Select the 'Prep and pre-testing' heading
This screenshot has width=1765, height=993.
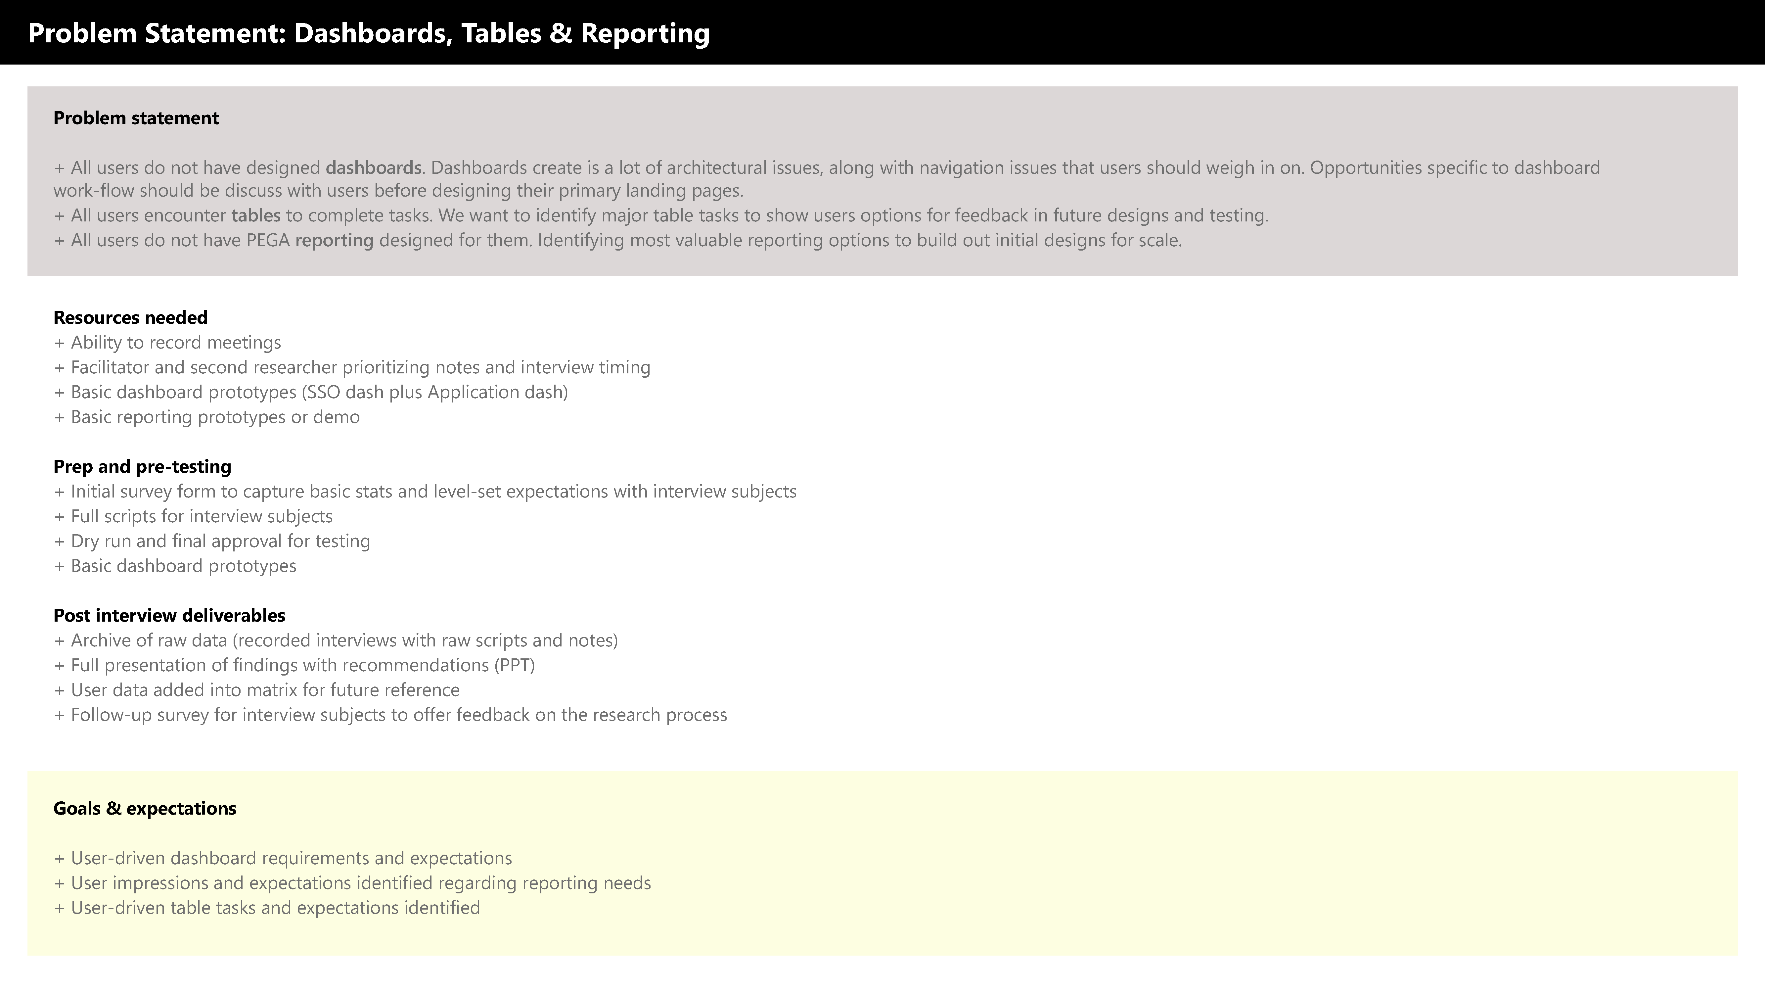coord(143,467)
